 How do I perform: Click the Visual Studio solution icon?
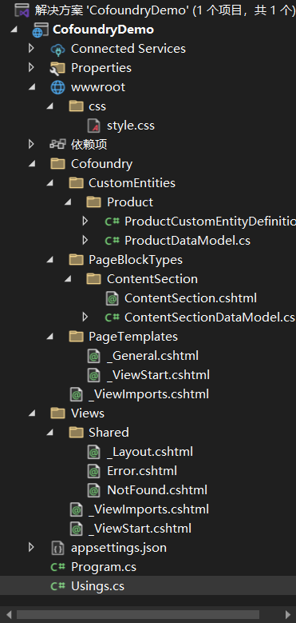tap(22, 10)
